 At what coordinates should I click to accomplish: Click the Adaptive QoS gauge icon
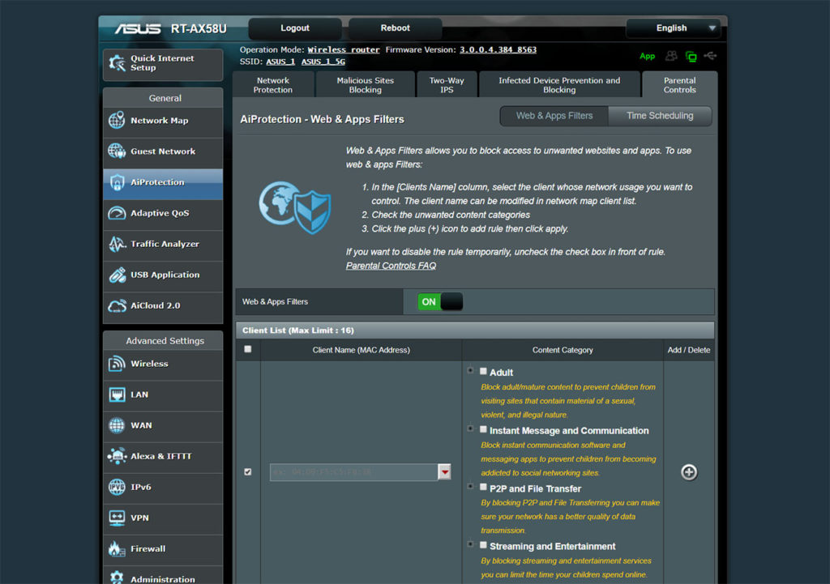click(117, 213)
